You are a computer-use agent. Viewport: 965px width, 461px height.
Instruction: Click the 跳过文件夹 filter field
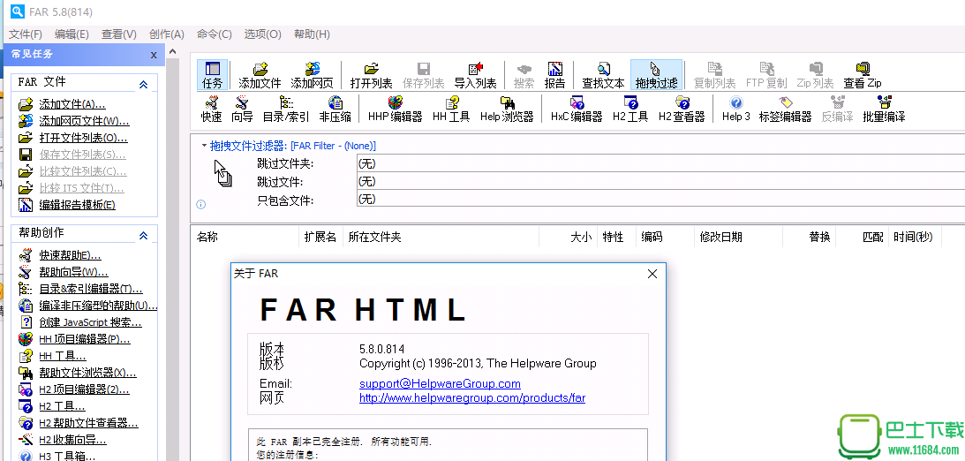click(x=660, y=163)
